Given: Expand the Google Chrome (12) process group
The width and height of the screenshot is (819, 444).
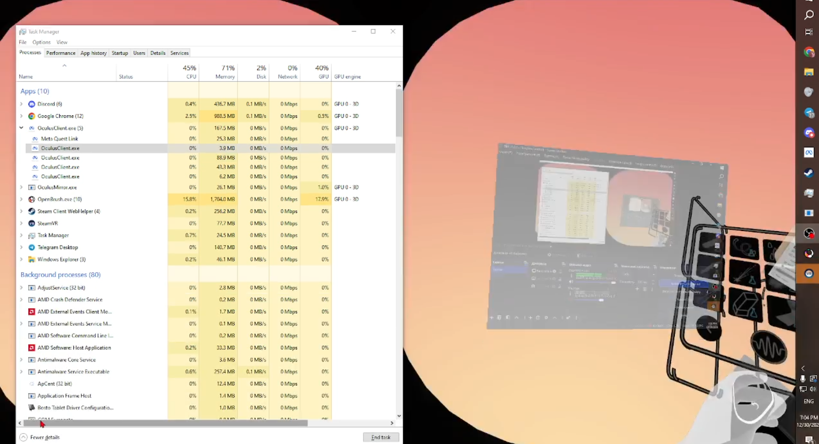Looking at the screenshot, I should tap(21, 116).
